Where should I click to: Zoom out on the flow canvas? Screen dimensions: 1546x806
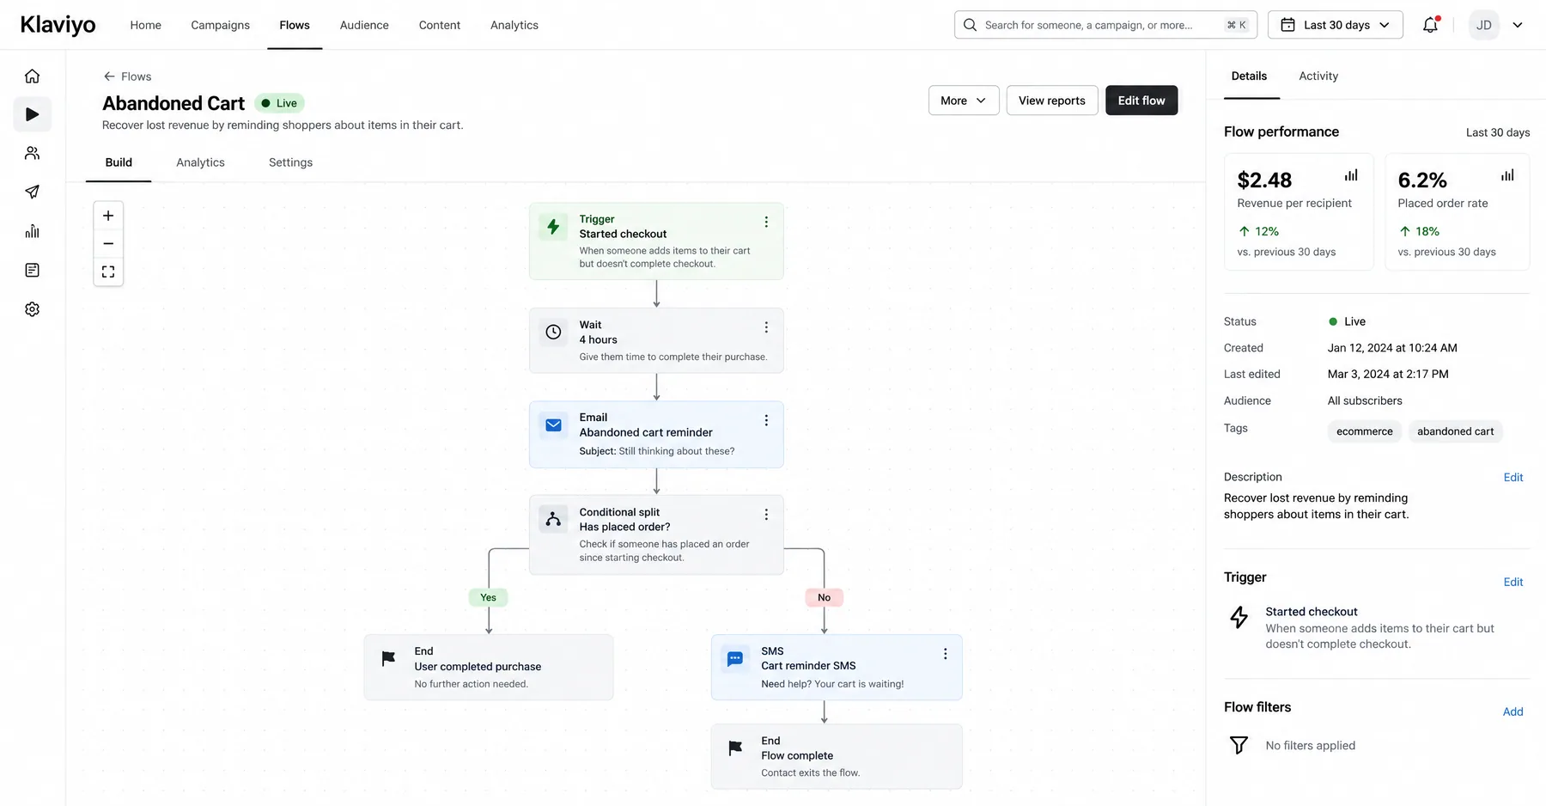point(108,243)
